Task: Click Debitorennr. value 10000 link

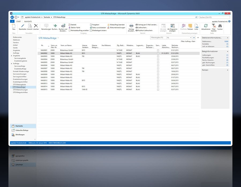Action: [x=226, y=42]
